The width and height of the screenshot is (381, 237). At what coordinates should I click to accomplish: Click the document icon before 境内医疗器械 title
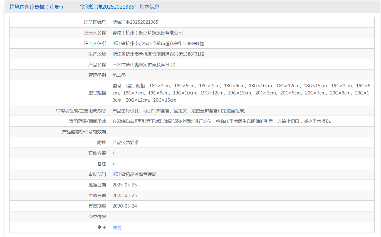pos(12,7)
